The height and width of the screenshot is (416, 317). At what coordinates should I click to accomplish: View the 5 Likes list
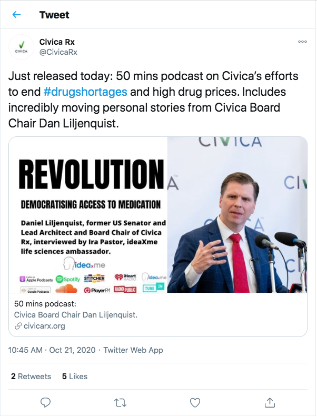pos(75,376)
